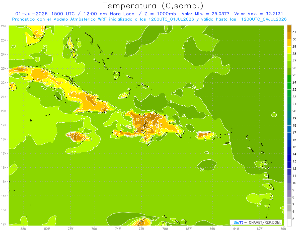The height and width of the screenshot is (232, 301).
Task: Click the '70W' longitude axis label
Action: (165, 228)
